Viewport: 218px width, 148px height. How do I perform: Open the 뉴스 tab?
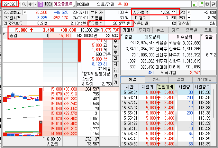pos(160,30)
